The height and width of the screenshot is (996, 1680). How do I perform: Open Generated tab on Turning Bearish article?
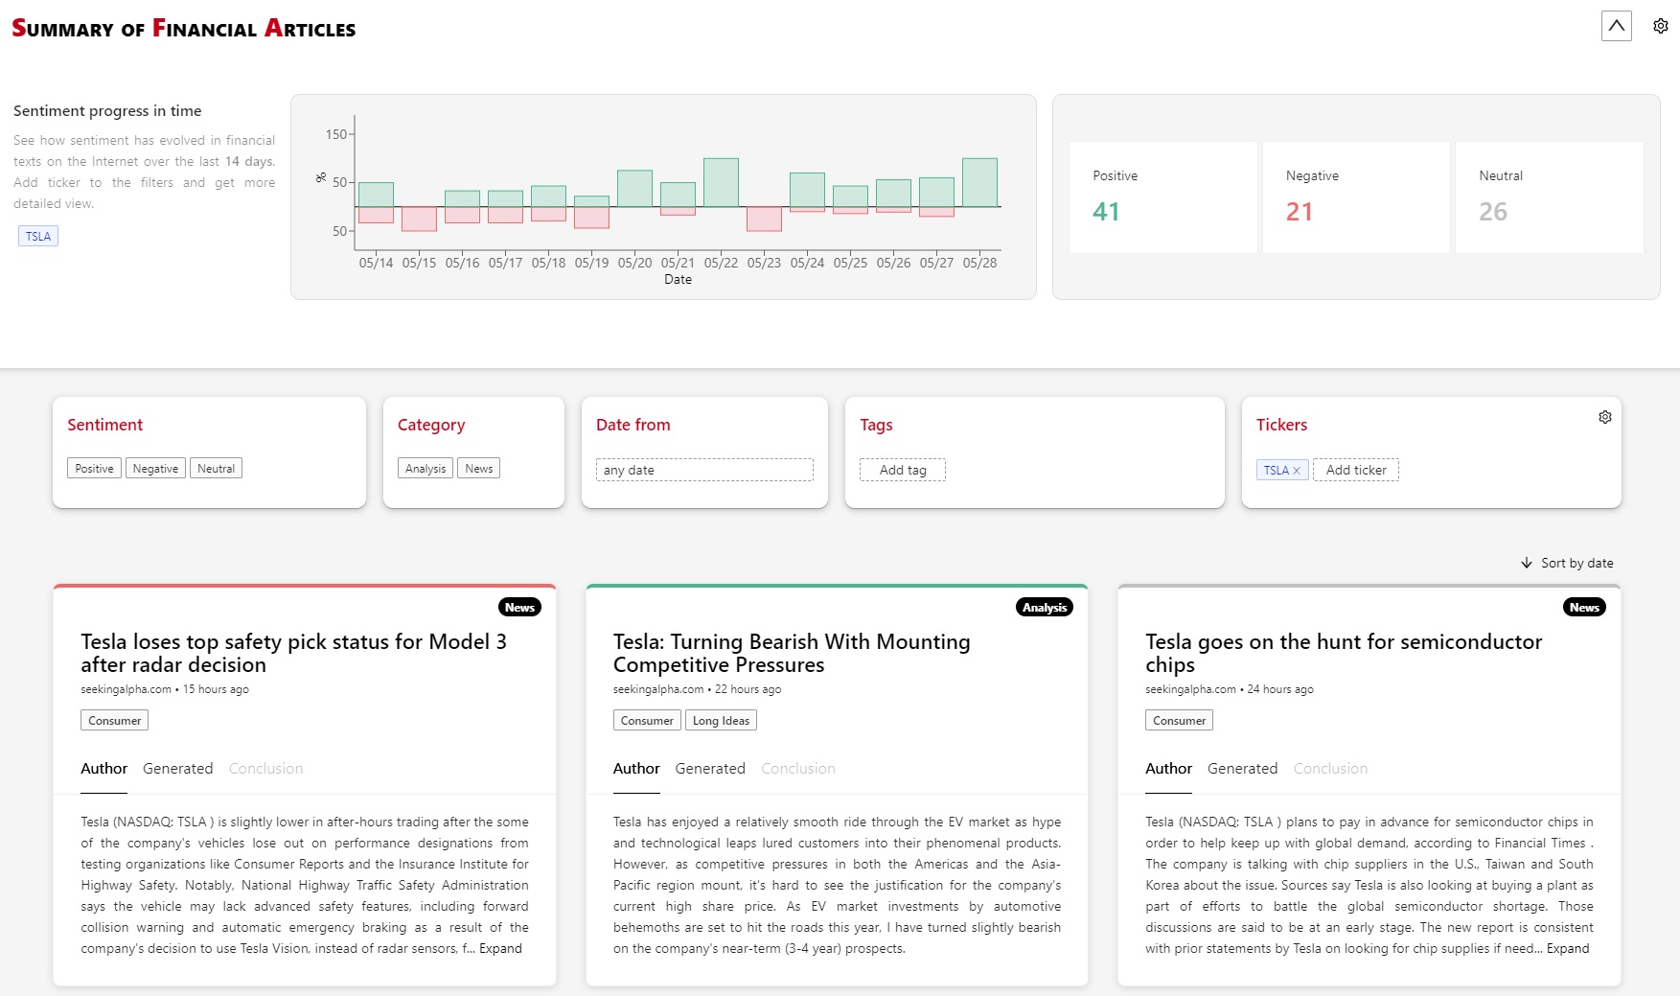click(710, 769)
